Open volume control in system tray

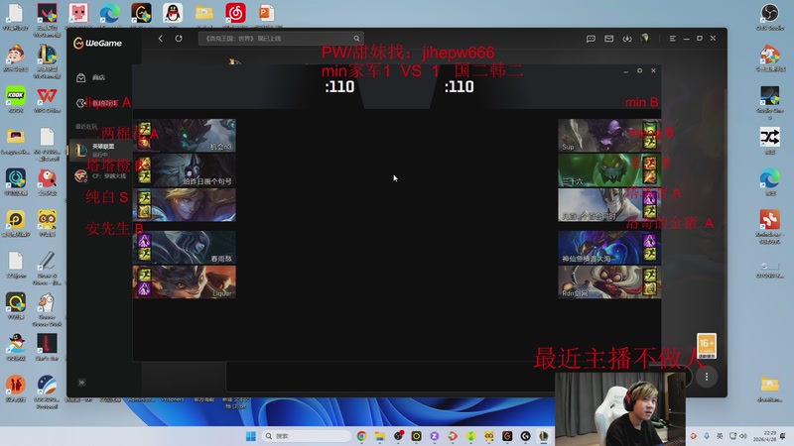pos(742,436)
